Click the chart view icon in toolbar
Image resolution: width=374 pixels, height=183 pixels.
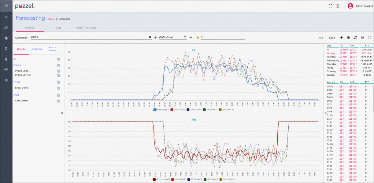(363, 37)
